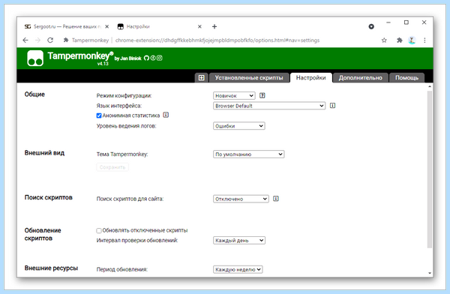Reload the page with refresh icon

coord(50,40)
